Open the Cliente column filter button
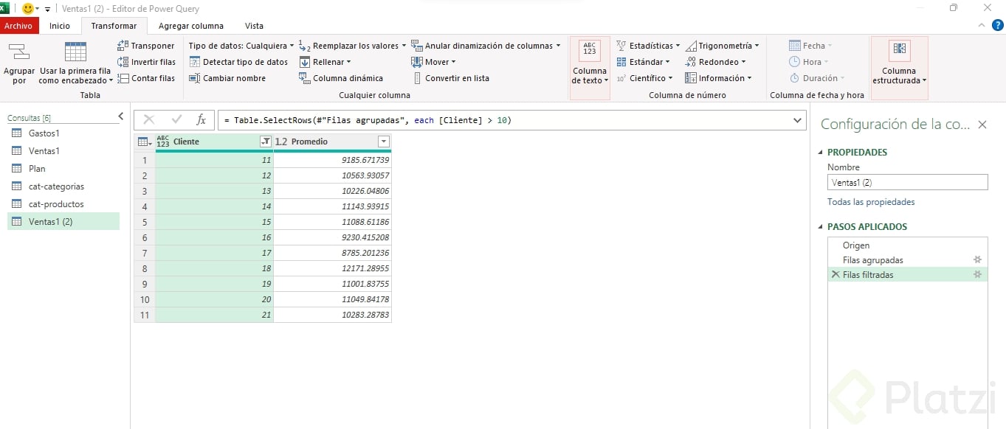The image size is (1006, 429). coord(265,142)
